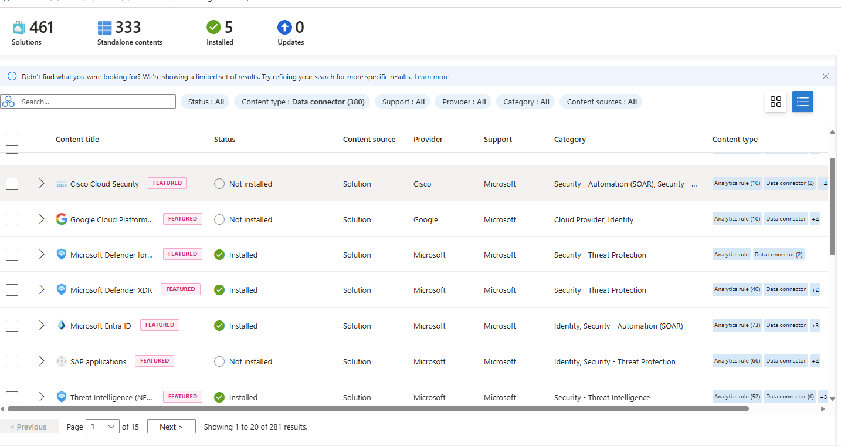Viewport: 841px width, 446px height.
Task: Click the +3 tag on Entra ID row
Action: click(x=815, y=325)
